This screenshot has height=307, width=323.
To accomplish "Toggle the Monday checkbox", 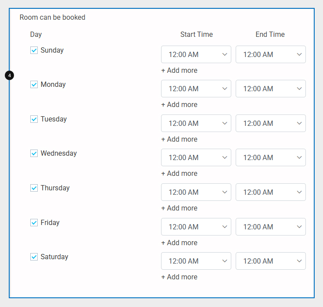I will (34, 85).
